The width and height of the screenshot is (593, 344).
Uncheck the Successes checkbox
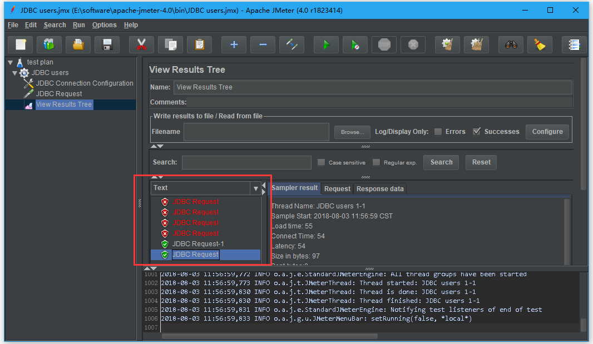tap(476, 132)
